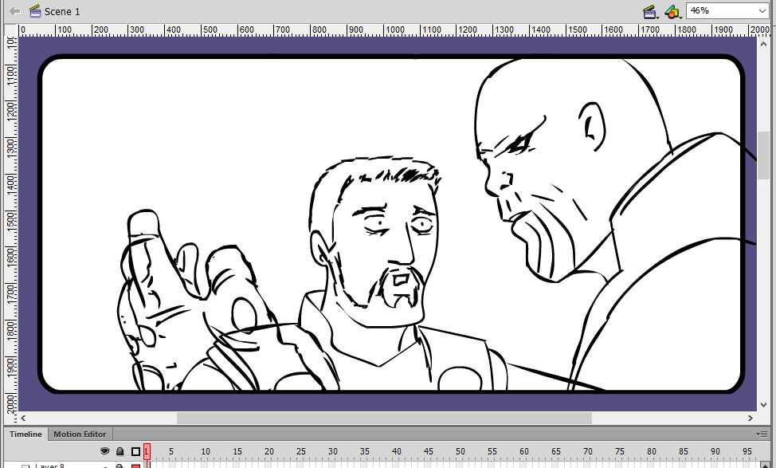This screenshot has height=468, width=776.
Task: Switch to the Motion Editor tab
Action: (80, 434)
